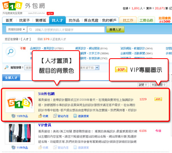The width and height of the screenshot is (172, 153).
Task: Sort results by 刊登時間
Action: click(159, 85)
